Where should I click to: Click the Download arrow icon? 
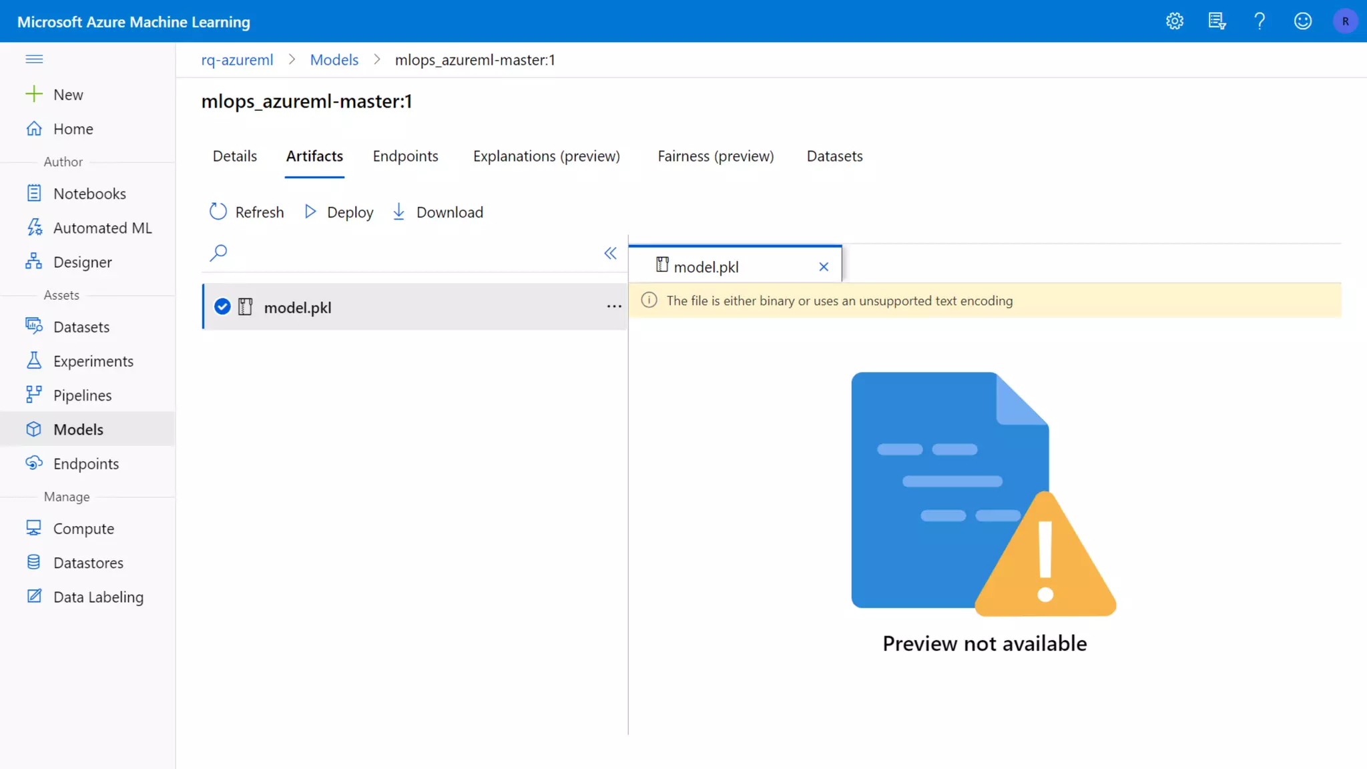coord(398,212)
